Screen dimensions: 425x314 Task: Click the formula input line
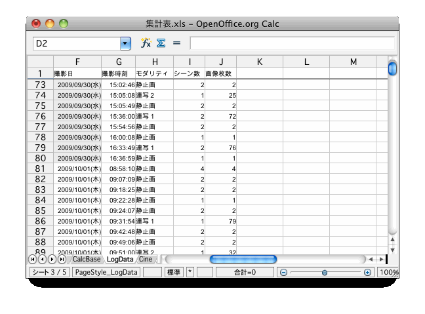click(x=293, y=43)
